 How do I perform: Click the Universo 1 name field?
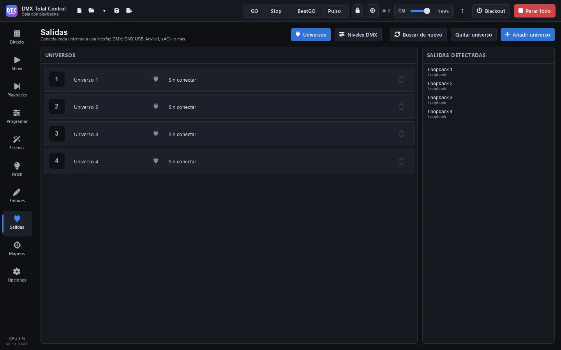(109, 80)
